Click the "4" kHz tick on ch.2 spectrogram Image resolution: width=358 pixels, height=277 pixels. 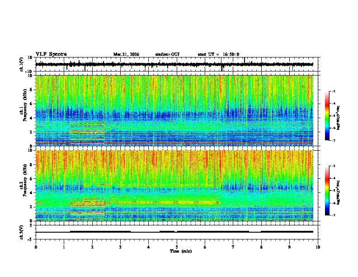point(31,193)
